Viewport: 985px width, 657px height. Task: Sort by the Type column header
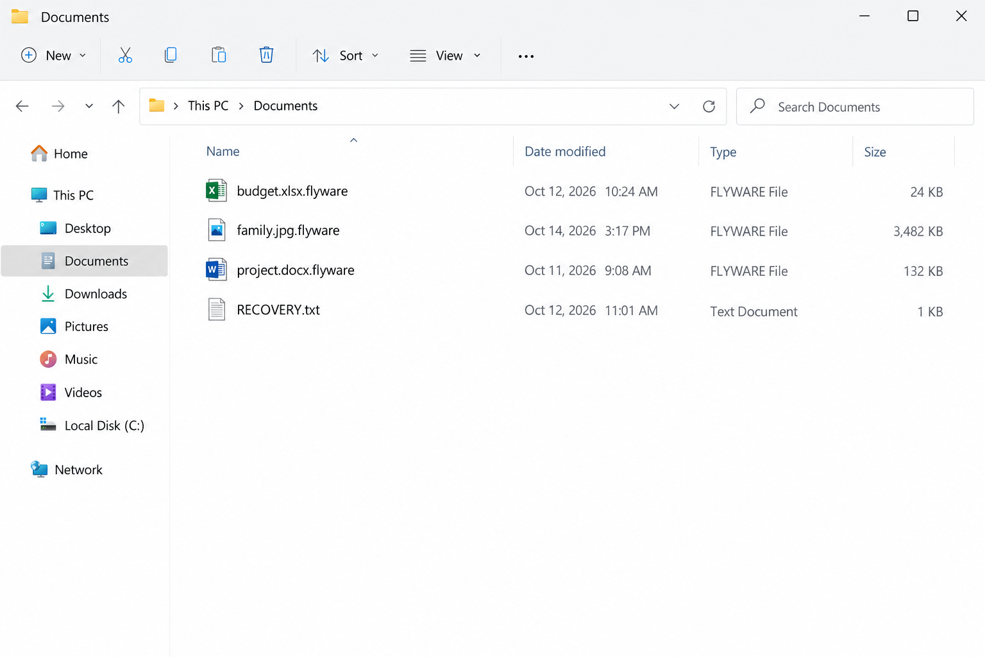[x=723, y=152]
